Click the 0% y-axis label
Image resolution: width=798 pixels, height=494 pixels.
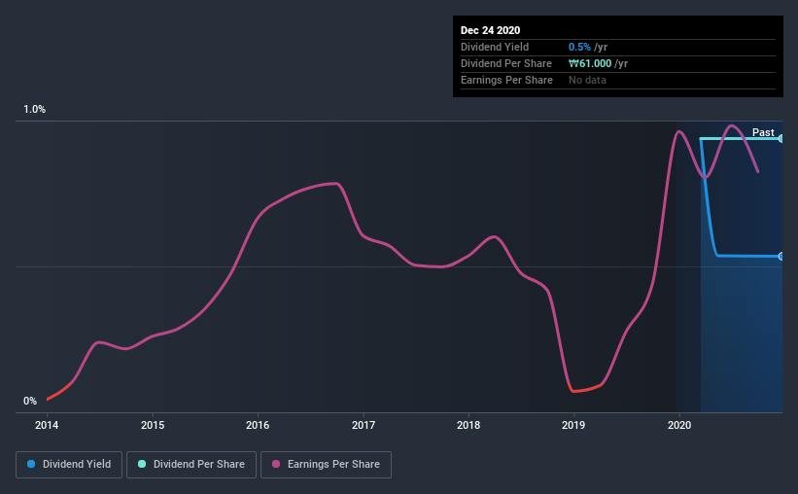(x=30, y=402)
